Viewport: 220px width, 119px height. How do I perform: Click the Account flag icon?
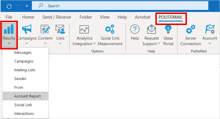210,29
